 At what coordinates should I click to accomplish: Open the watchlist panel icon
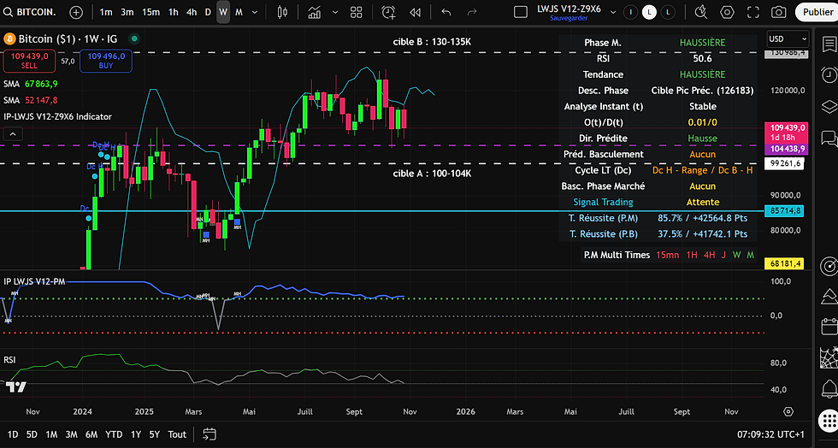tap(829, 44)
